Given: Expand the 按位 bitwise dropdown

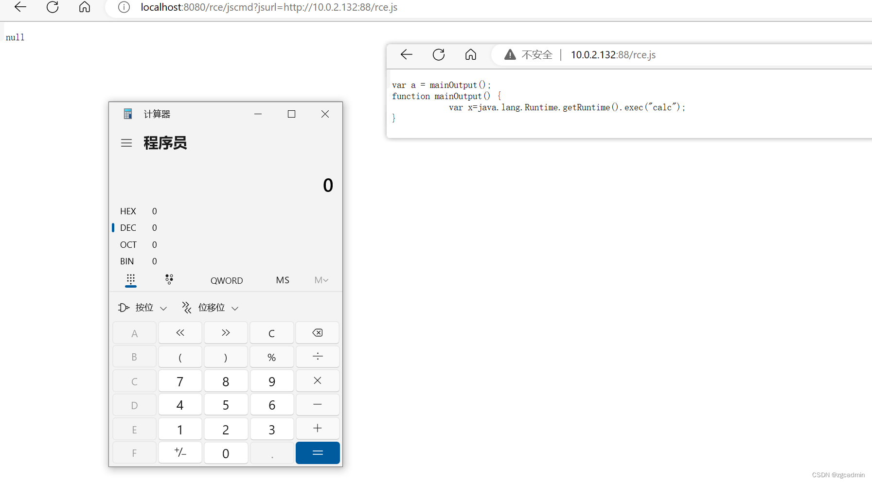Looking at the screenshot, I should pos(142,308).
